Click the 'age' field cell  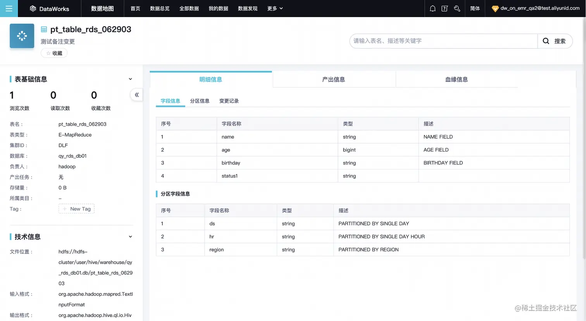click(x=277, y=150)
